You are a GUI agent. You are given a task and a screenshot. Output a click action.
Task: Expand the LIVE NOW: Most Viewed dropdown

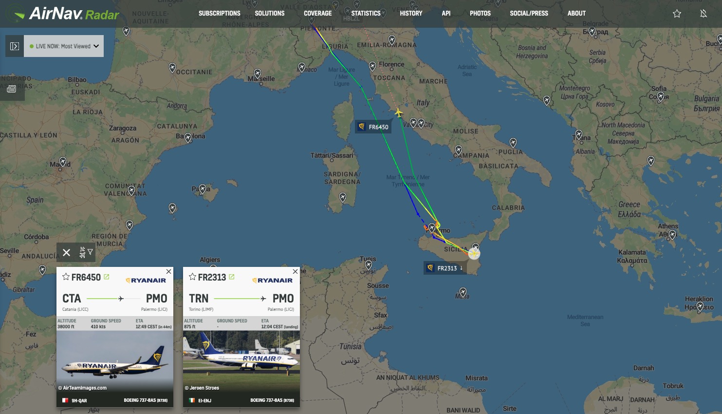click(x=64, y=46)
